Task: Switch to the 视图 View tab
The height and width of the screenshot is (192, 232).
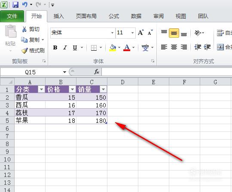Action: point(180,16)
